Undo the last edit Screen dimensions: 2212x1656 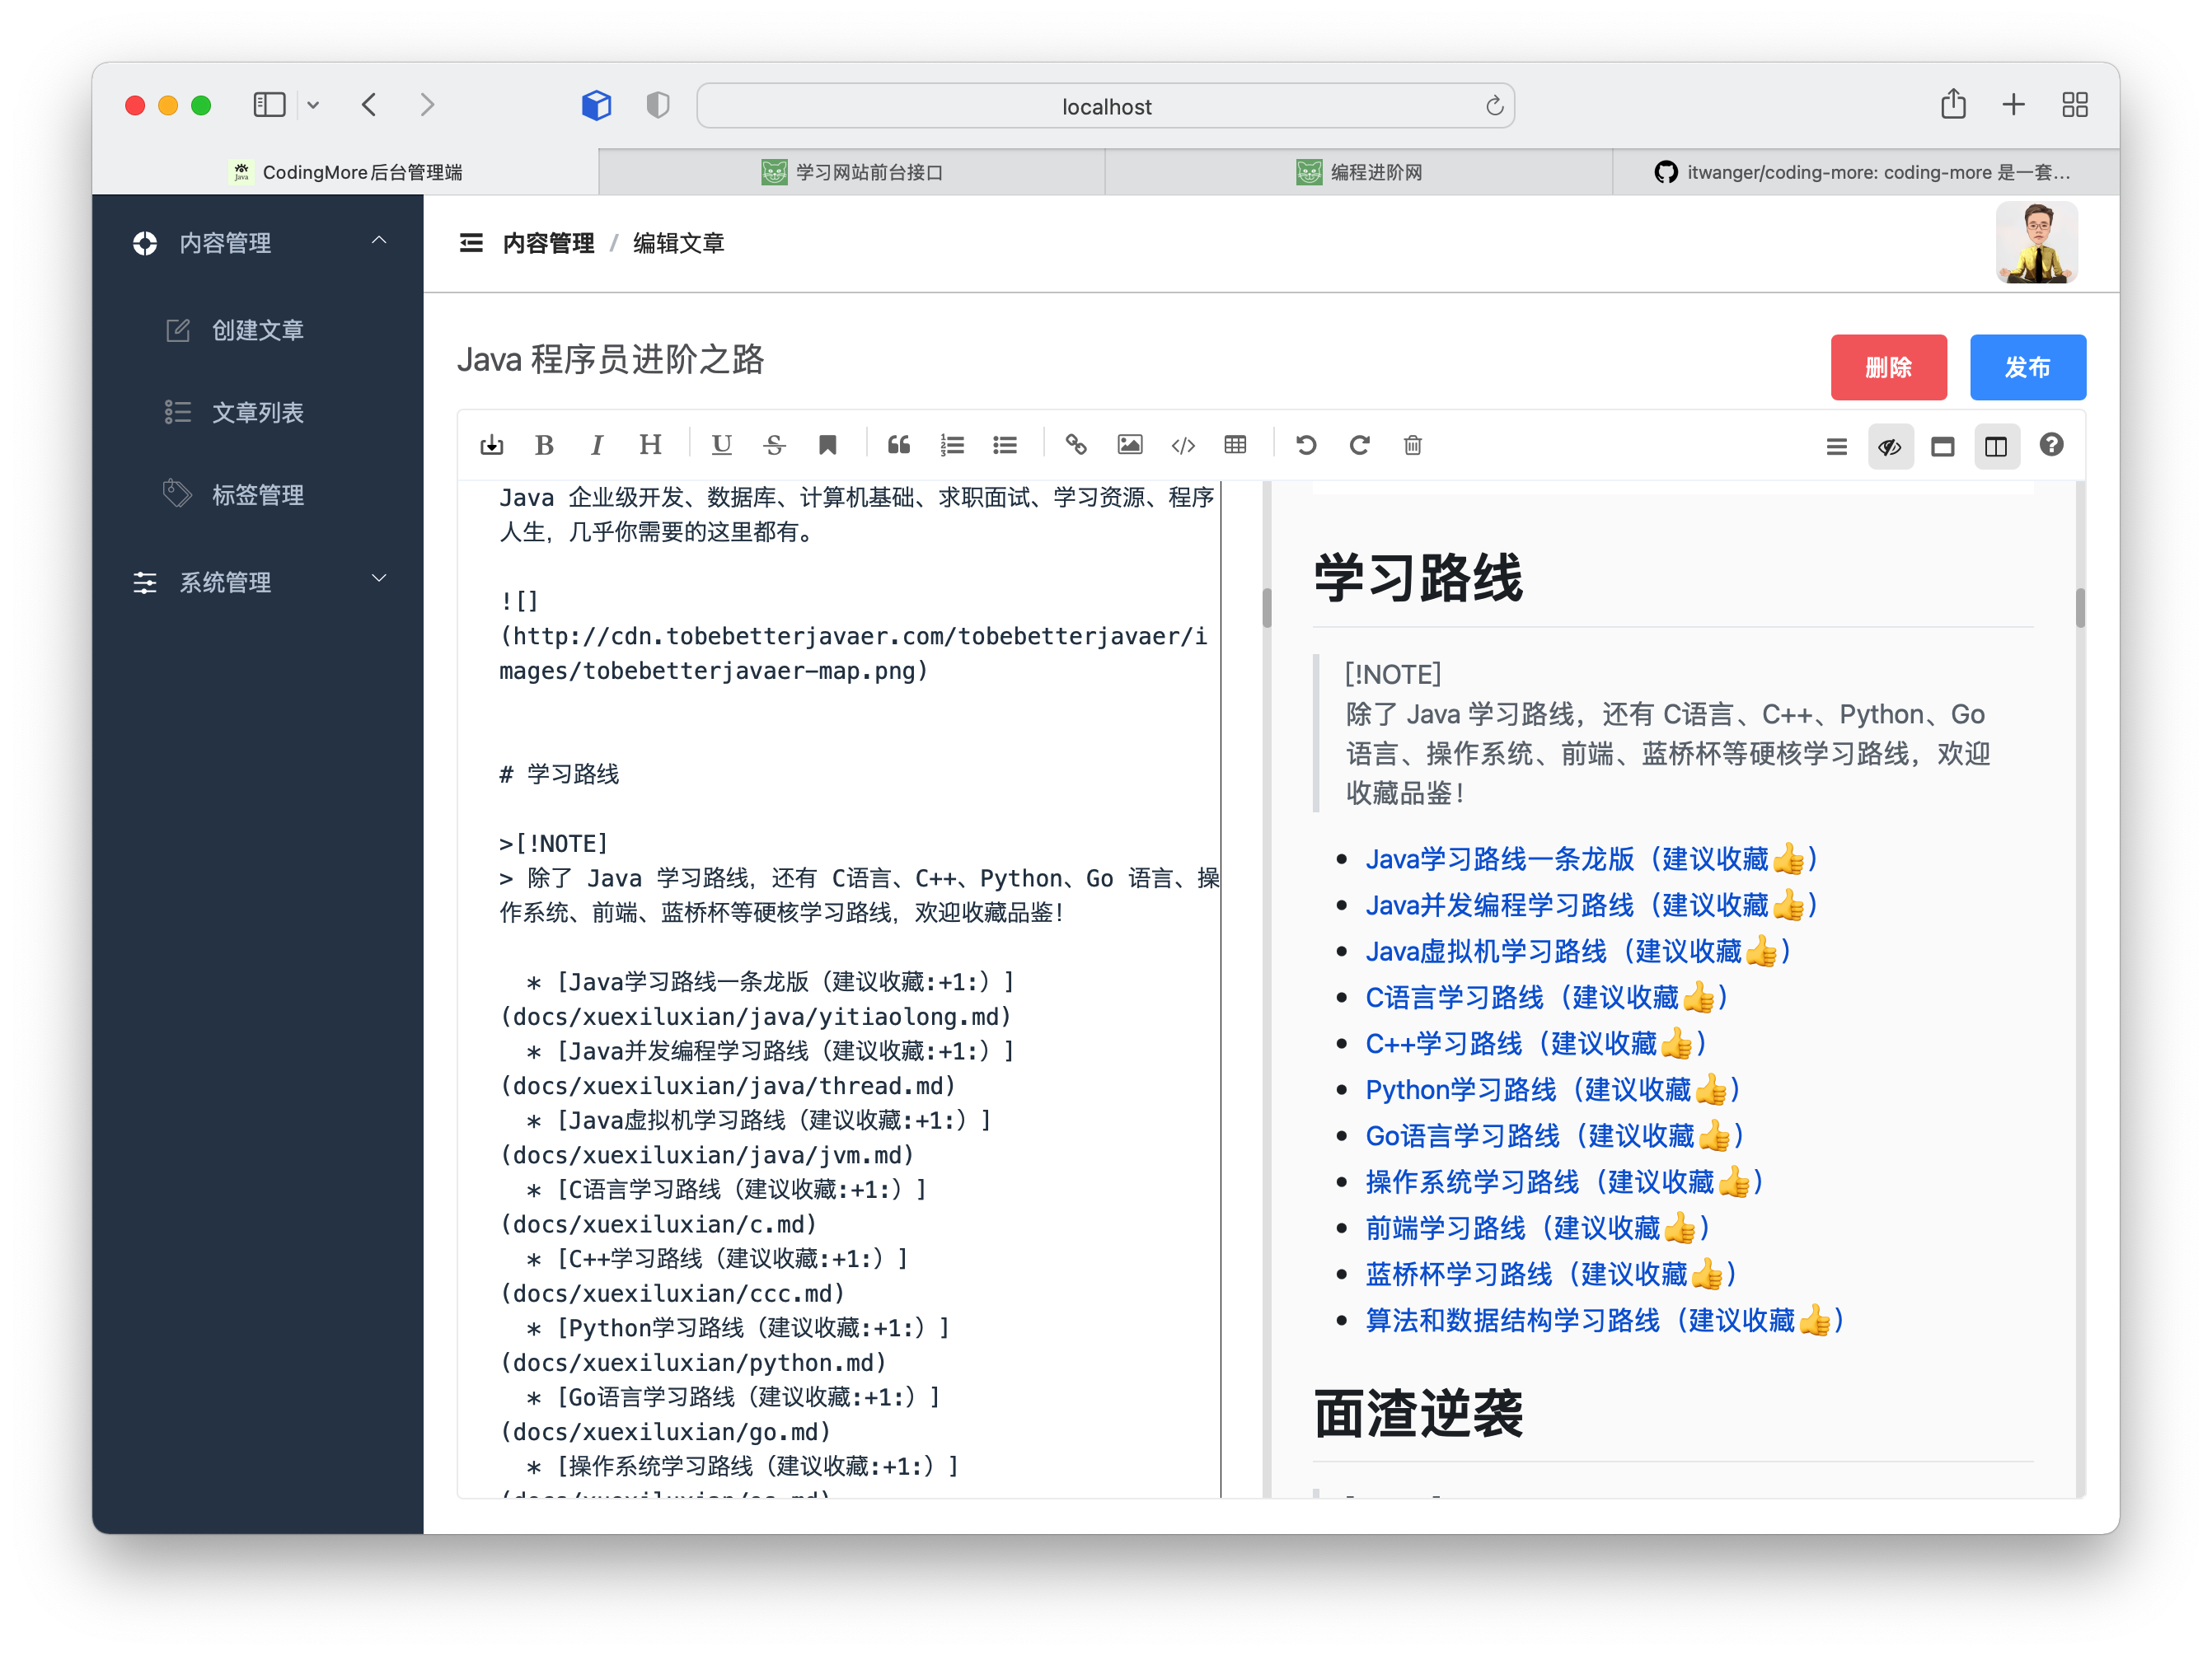click(1306, 445)
